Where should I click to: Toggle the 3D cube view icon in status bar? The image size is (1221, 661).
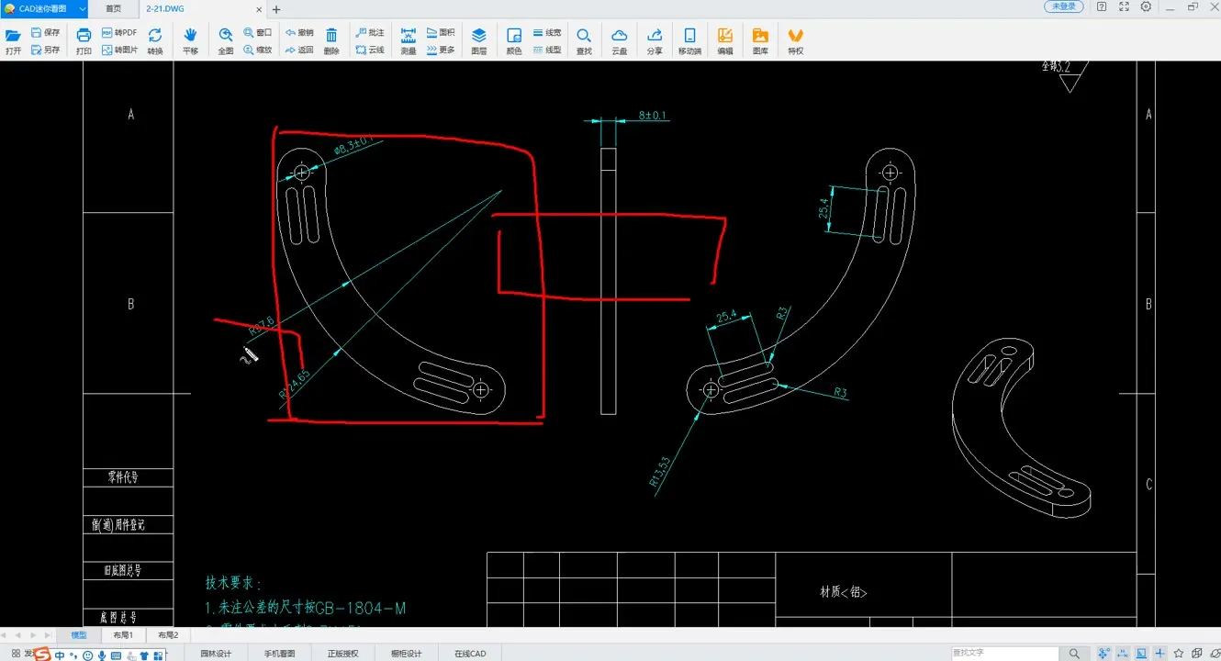[x=1197, y=654]
